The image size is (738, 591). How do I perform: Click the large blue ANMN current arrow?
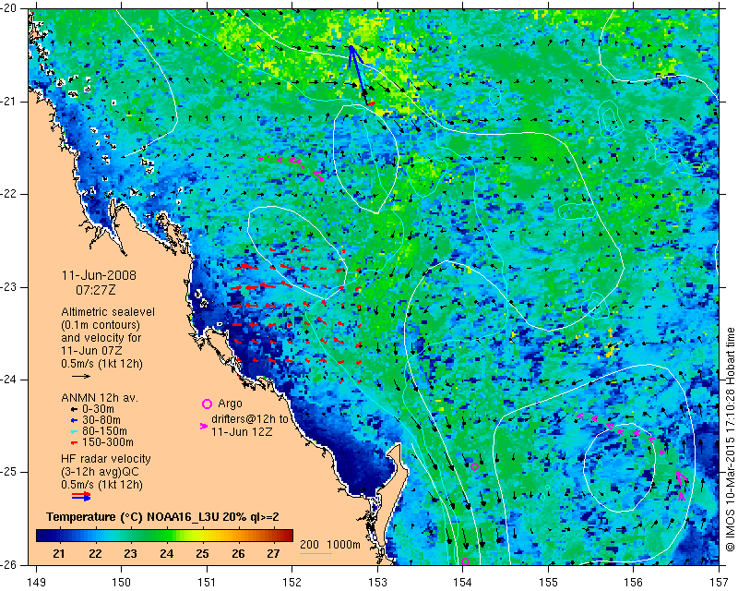[358, 75]
